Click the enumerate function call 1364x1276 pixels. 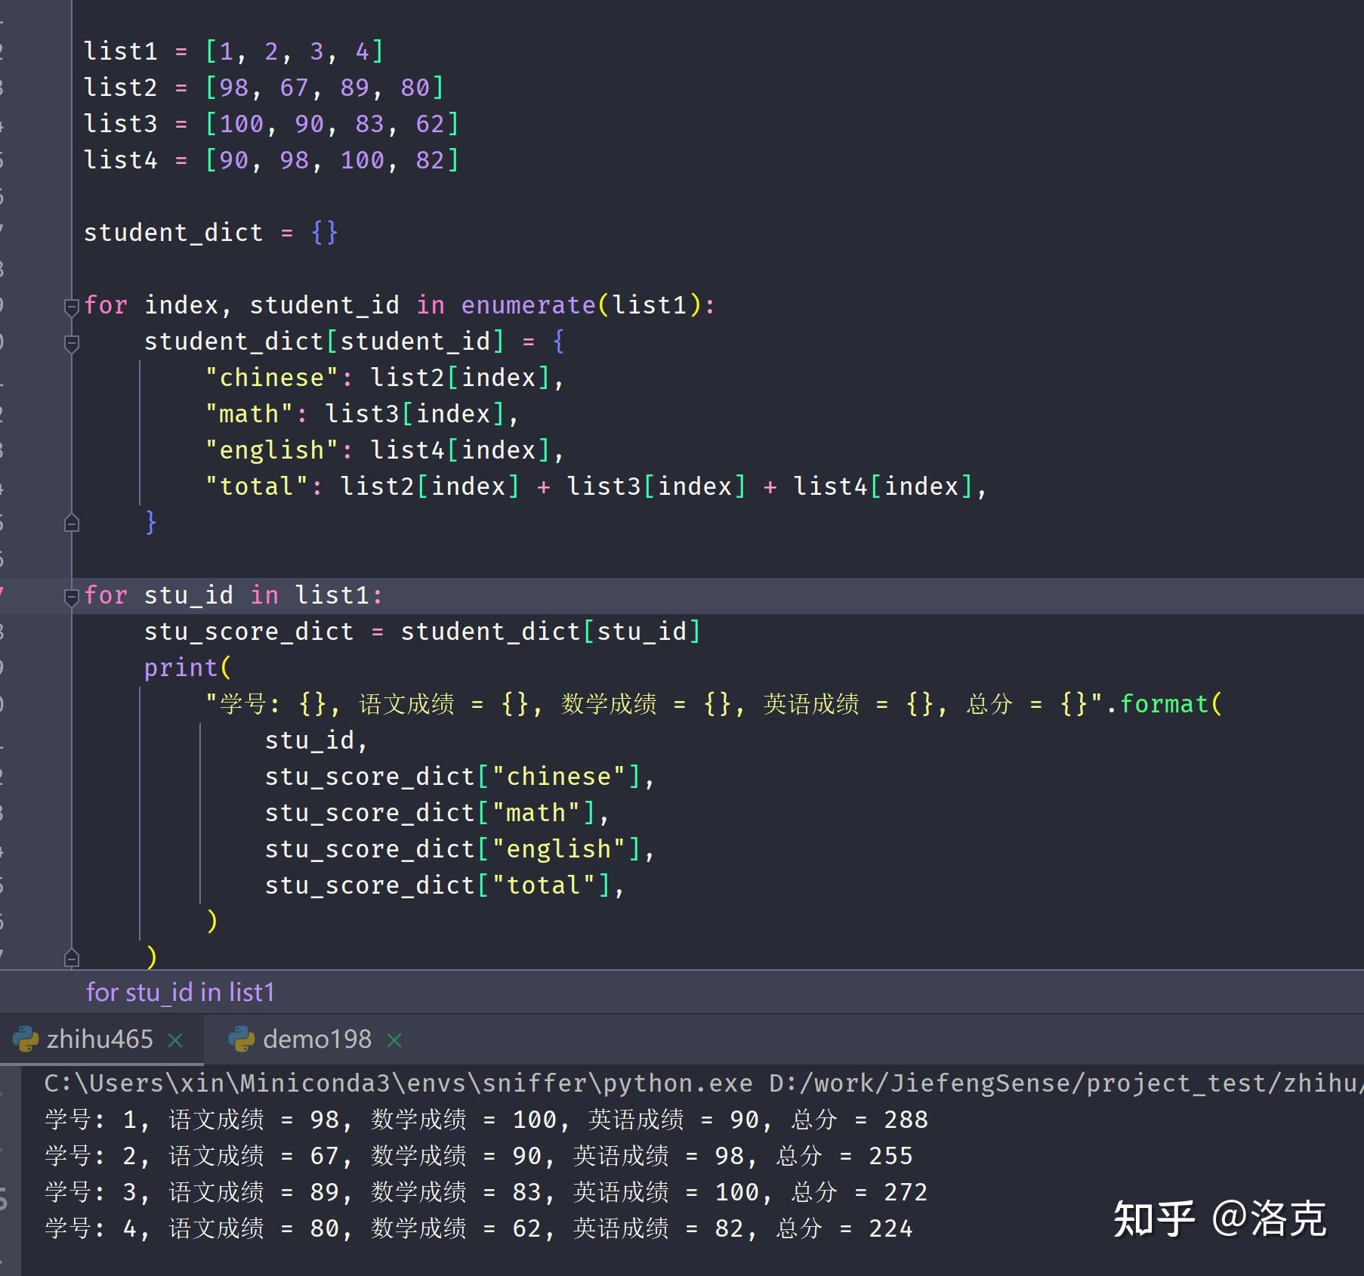point(528,305)
